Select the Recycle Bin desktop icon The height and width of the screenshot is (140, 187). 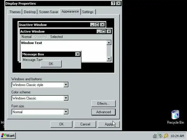click(175, 117)
